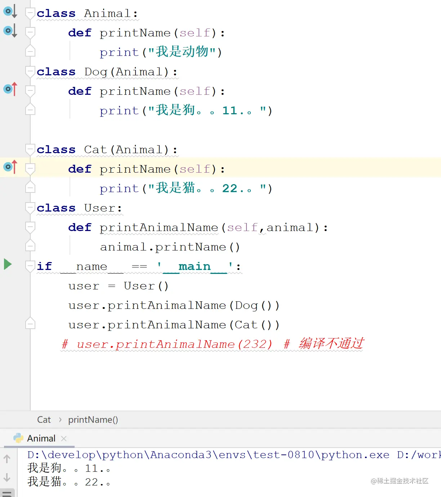The image size is (441, 497).
Task: Click green run arrow beside main check
Action: point(8,264)
